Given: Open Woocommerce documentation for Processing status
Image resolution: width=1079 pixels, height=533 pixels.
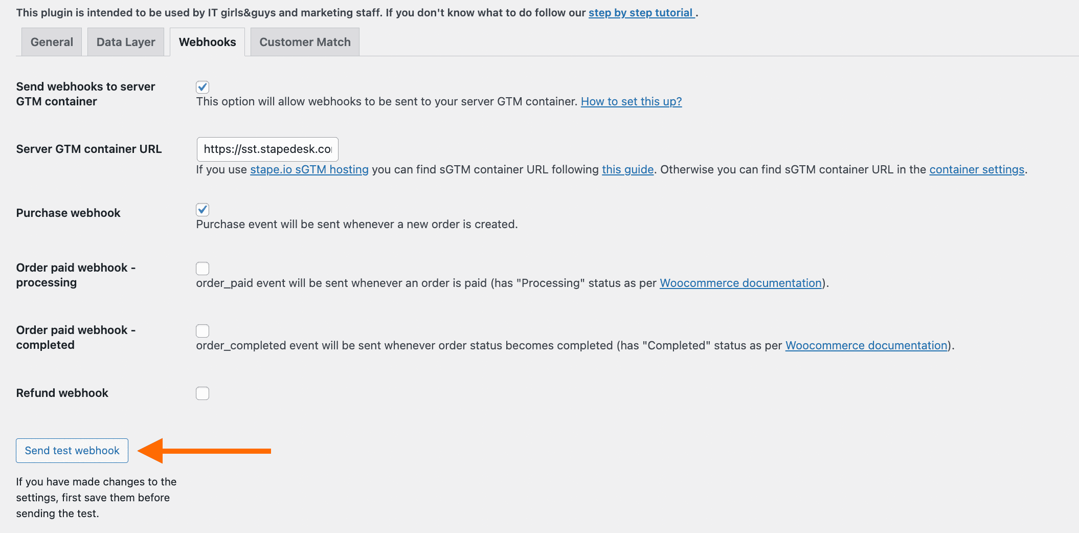Looking at the screenshot, I should tap(739, 282).
